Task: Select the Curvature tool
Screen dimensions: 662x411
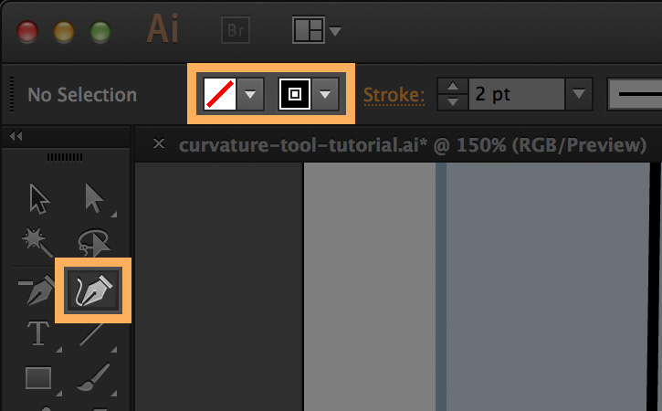Action: [x=95, y=290]
